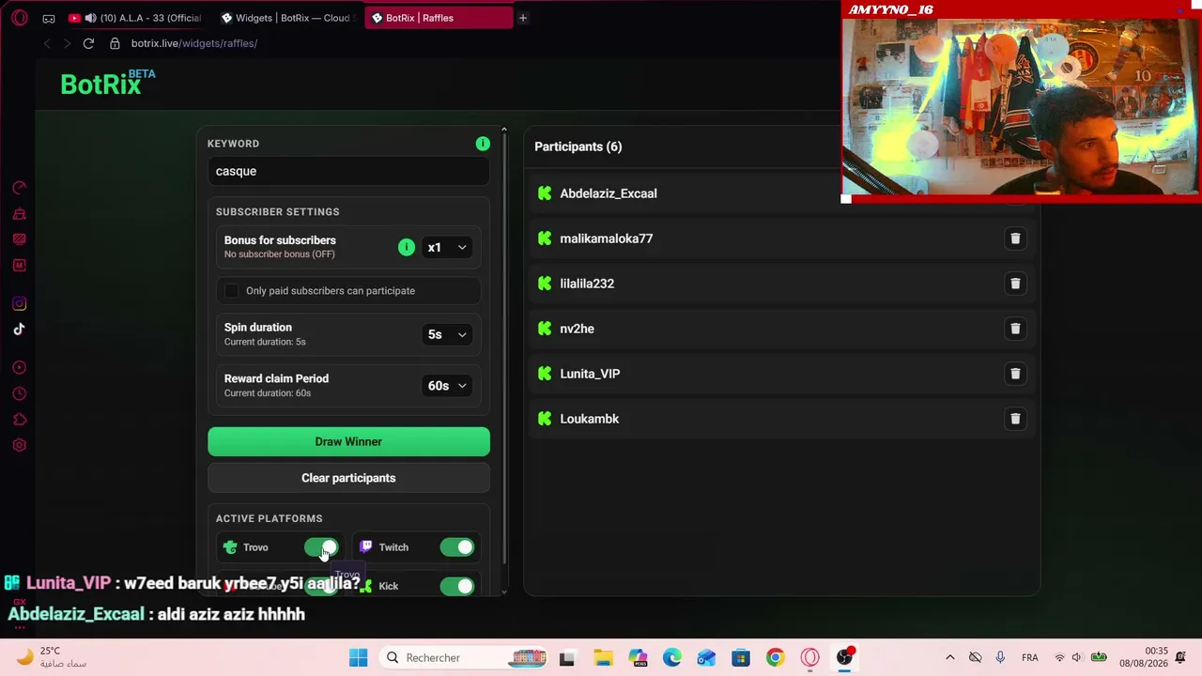
Task: Open Google Chrome from the taskbar
Action: tap(775, 658)
